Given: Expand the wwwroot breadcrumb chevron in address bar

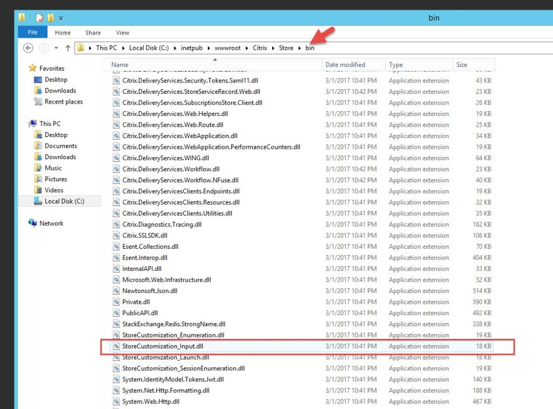Looking at the screenshot, I should coord(248,48).
